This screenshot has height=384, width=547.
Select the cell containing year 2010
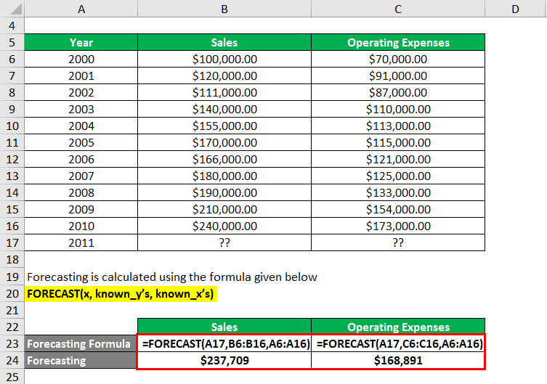[81, 226]
